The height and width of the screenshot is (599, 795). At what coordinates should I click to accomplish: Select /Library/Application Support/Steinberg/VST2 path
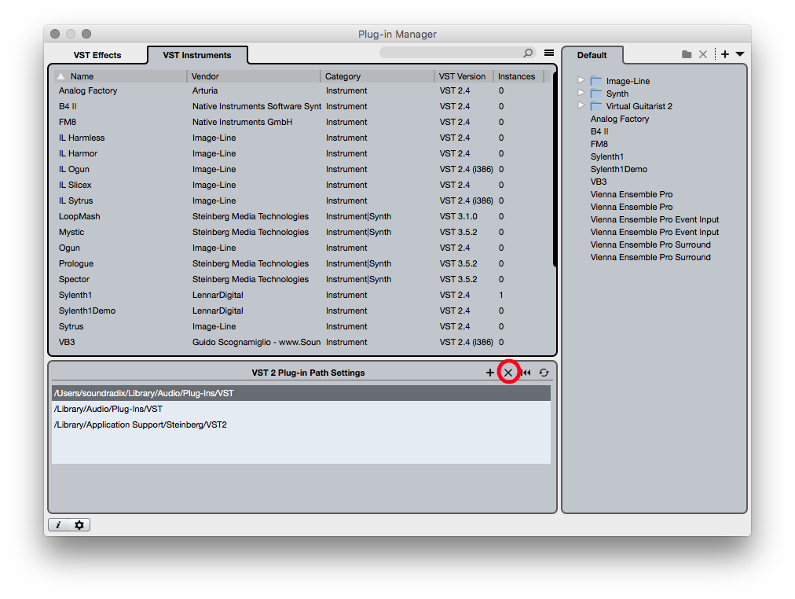(301, 425)
